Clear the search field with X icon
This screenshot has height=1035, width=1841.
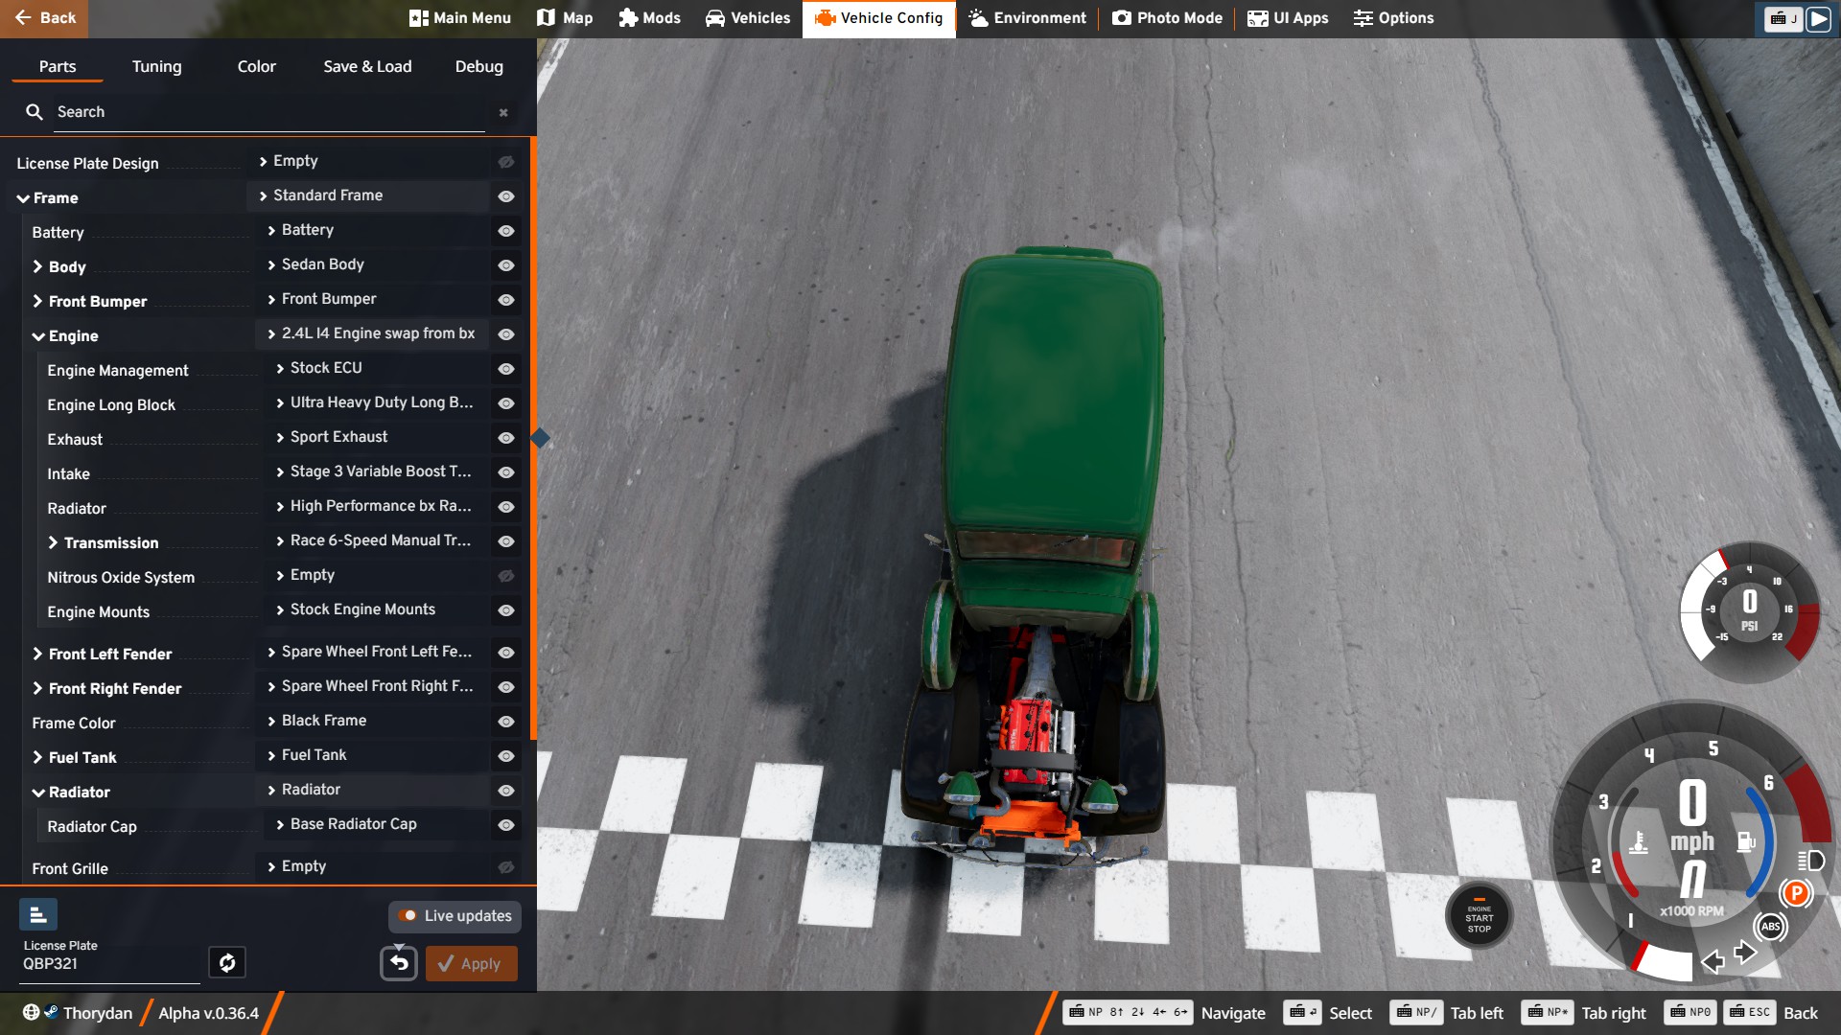pyautogui.click(x=503, y=112)
